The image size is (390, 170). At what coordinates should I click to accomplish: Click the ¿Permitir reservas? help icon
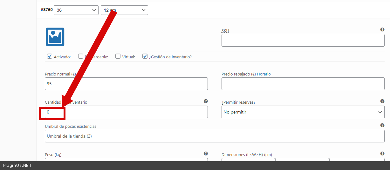[382, 101]
